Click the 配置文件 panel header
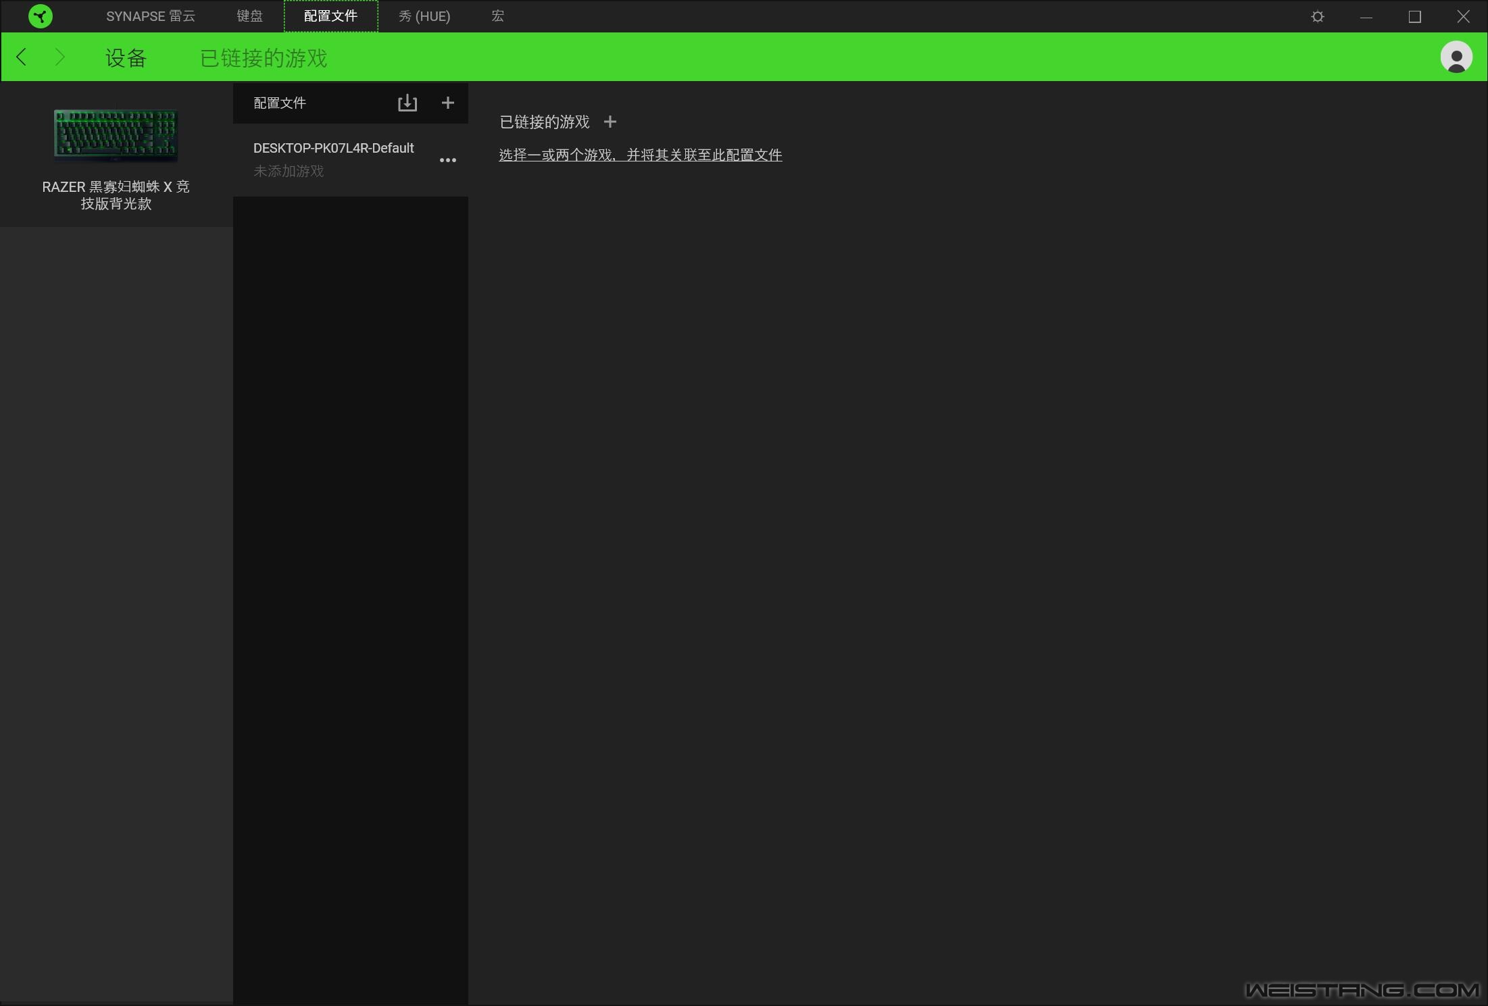1488x1006 pixels. point(280,103)
